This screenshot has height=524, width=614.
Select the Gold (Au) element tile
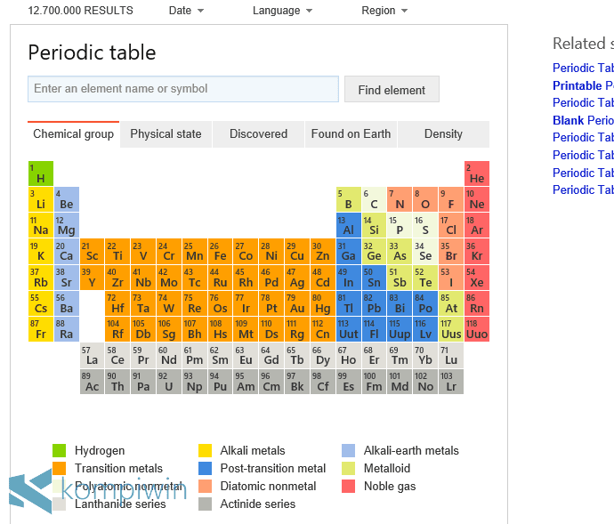coord(297,302)
